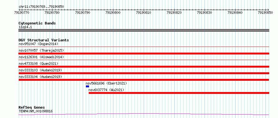The width and height of the screenshot is (278, 118).
Task: Click the thin red line of nsv1126301
Action: coord(144,60)
